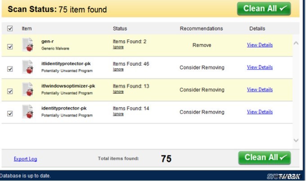Click the itlidentityprotector-pk threat icon

[28, 67]
